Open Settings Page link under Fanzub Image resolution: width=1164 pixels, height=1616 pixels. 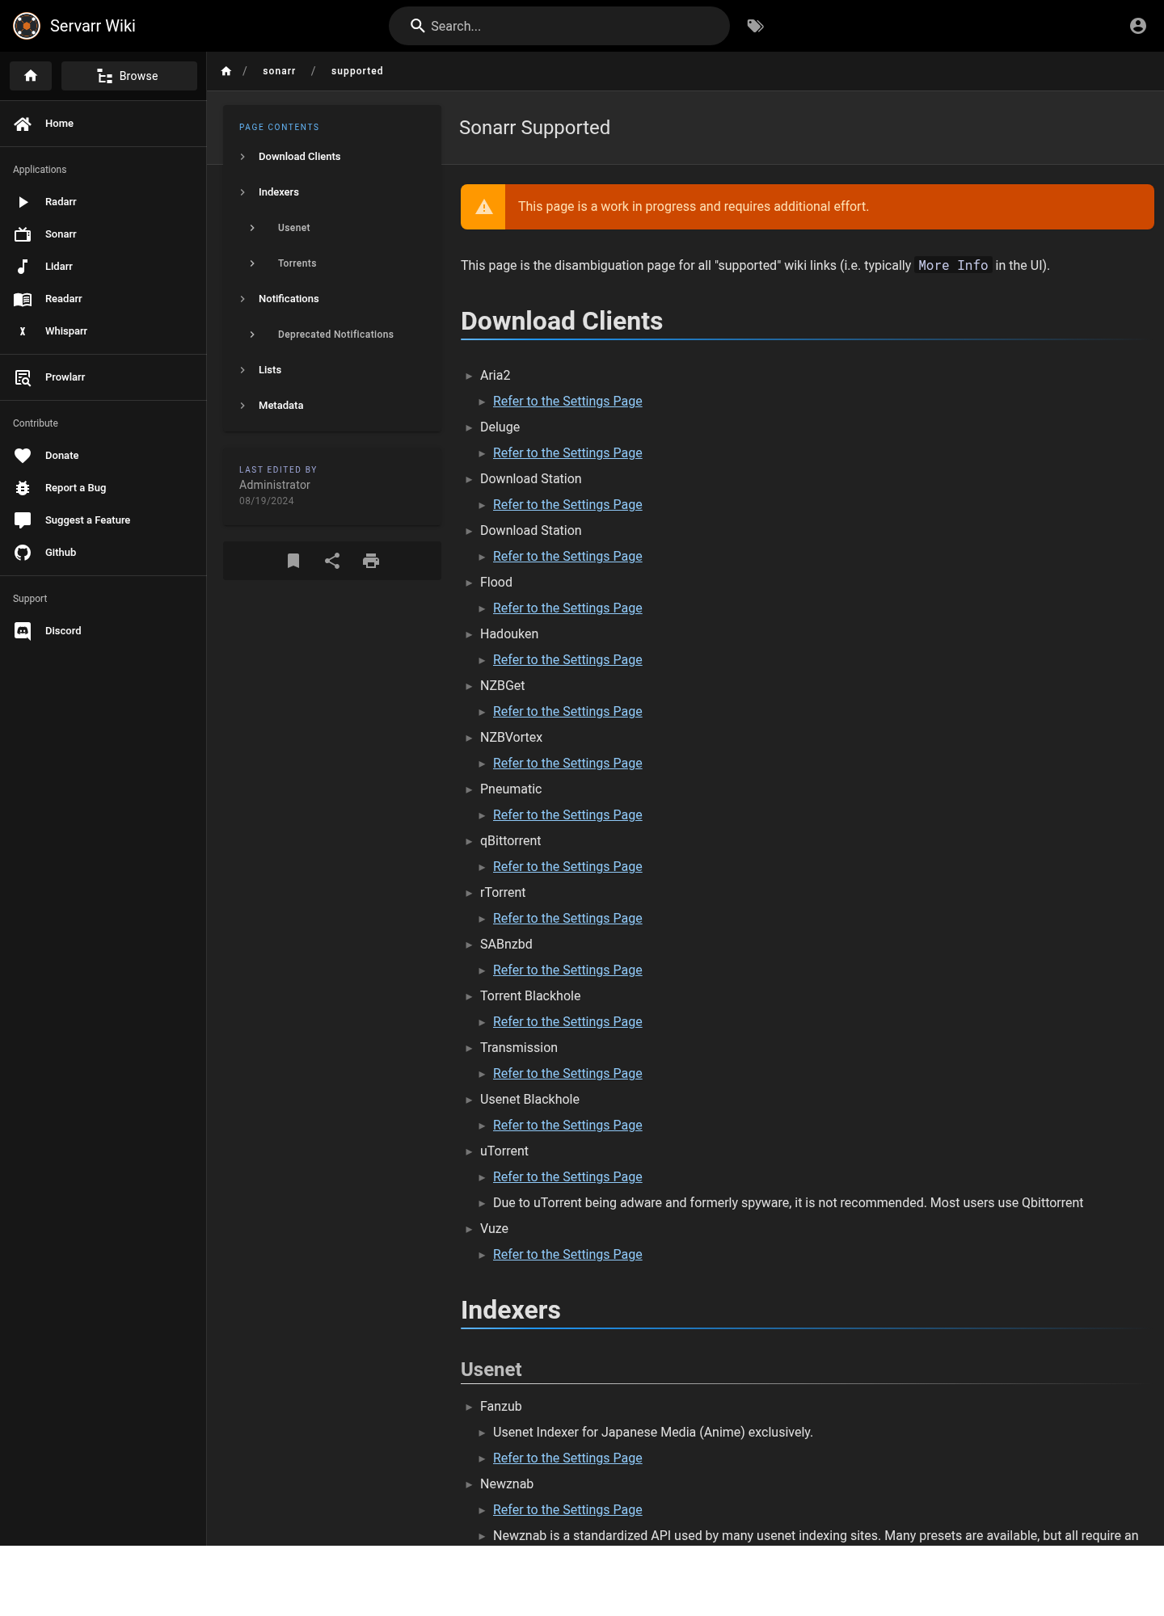click(567, 1458)
